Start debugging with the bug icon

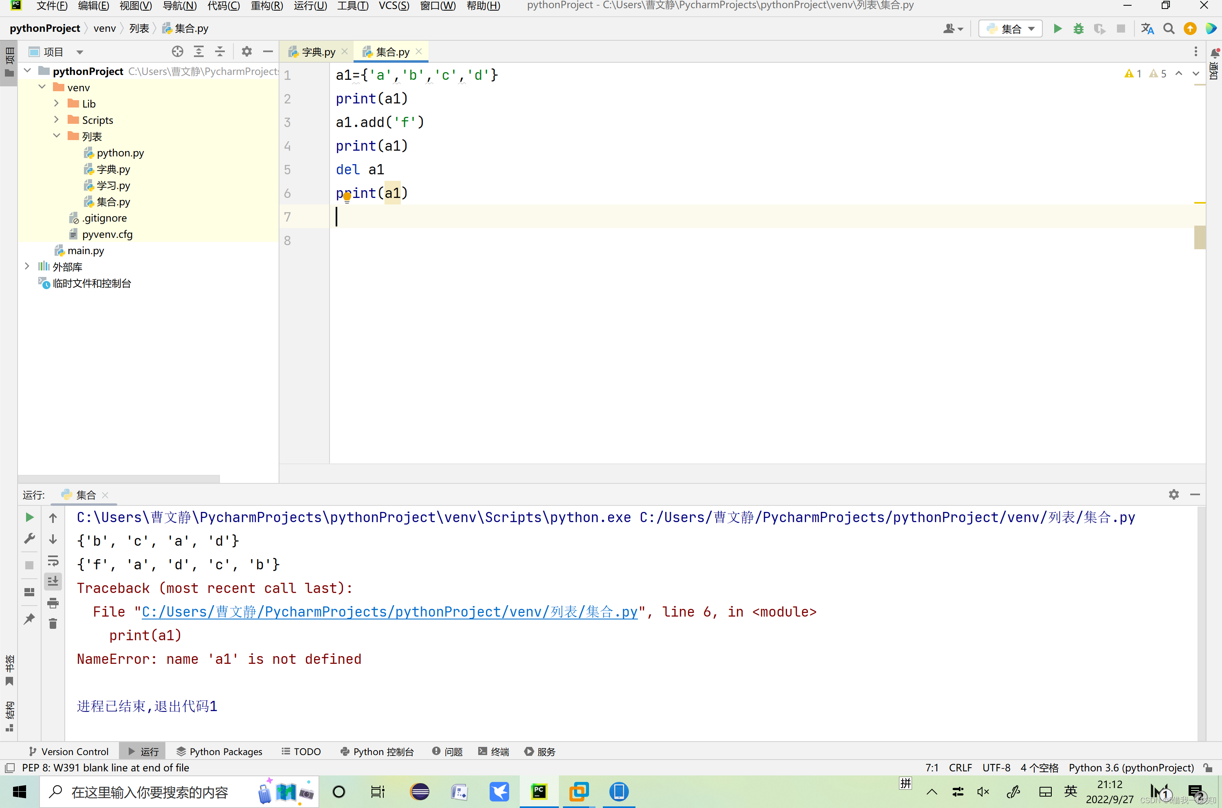(1078, 29)
